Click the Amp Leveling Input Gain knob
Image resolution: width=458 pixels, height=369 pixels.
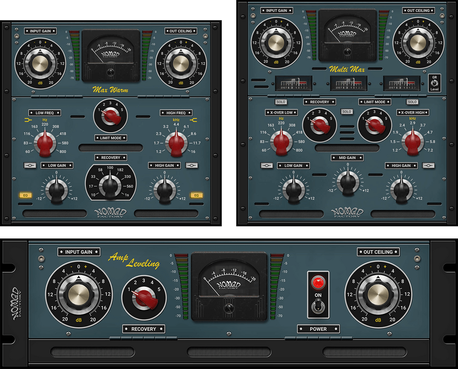(79, 295)
